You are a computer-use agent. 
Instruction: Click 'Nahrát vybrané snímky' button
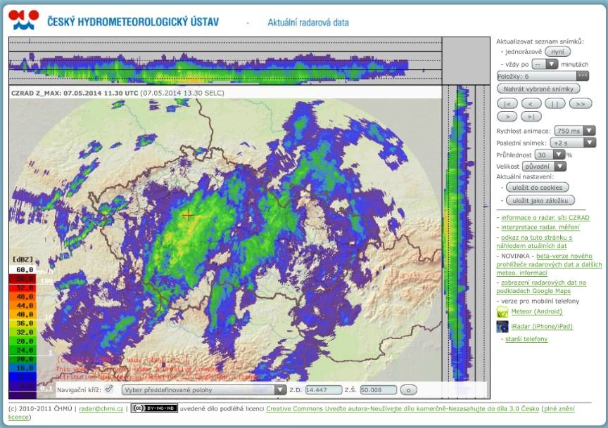point(538,89)
